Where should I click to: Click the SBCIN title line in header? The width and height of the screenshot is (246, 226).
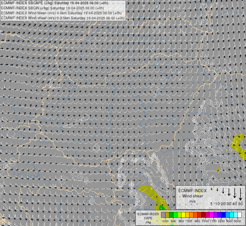[53, 8]
